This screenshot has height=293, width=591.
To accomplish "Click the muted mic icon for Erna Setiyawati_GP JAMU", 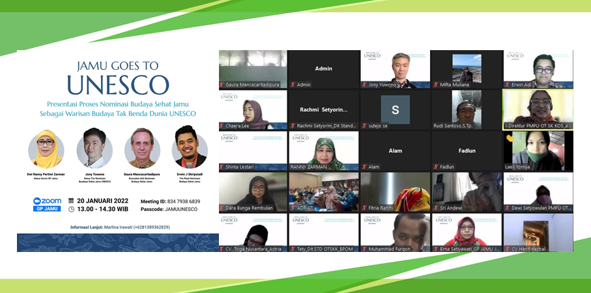I will [435, 249].
